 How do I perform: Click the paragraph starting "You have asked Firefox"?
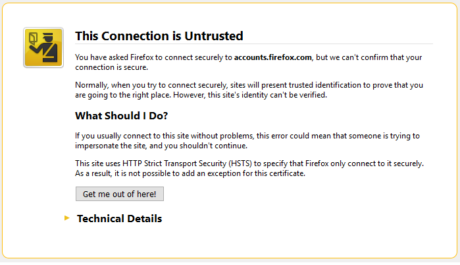[248, 63]
